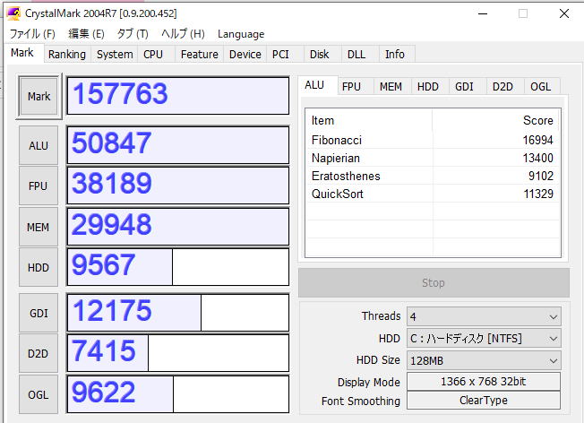Click the FPU score 38189
584x423 pixels.
(x=178, y=186)
